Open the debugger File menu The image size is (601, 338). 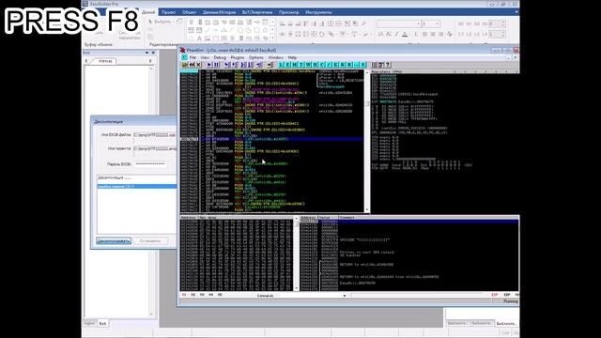click(x=193, y=57)
